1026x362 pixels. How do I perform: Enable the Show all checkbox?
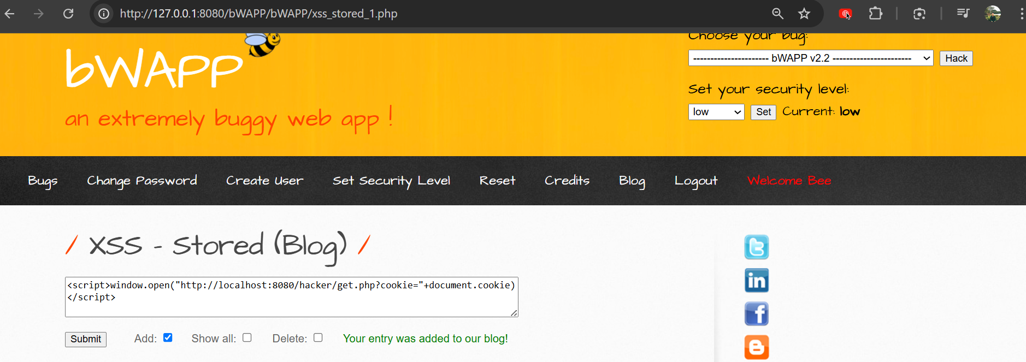coord(247,338)
